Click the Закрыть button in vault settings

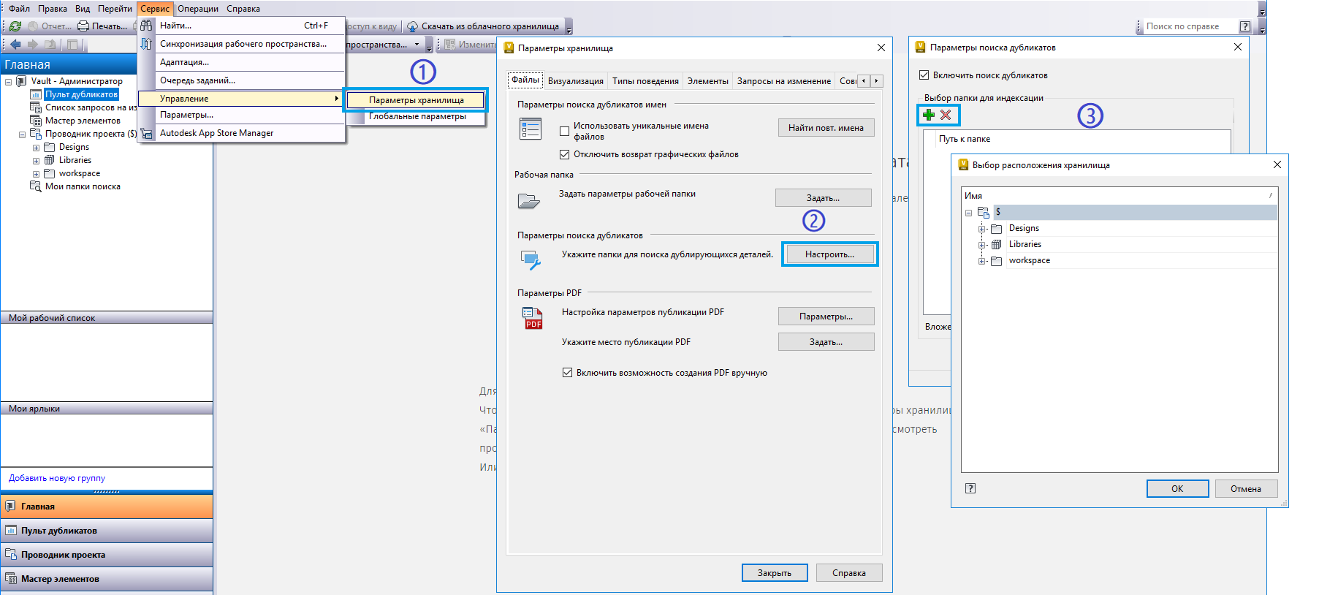point(775,573)
